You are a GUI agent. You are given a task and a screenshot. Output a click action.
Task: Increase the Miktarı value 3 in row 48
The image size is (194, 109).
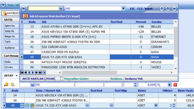coord(174,105)
